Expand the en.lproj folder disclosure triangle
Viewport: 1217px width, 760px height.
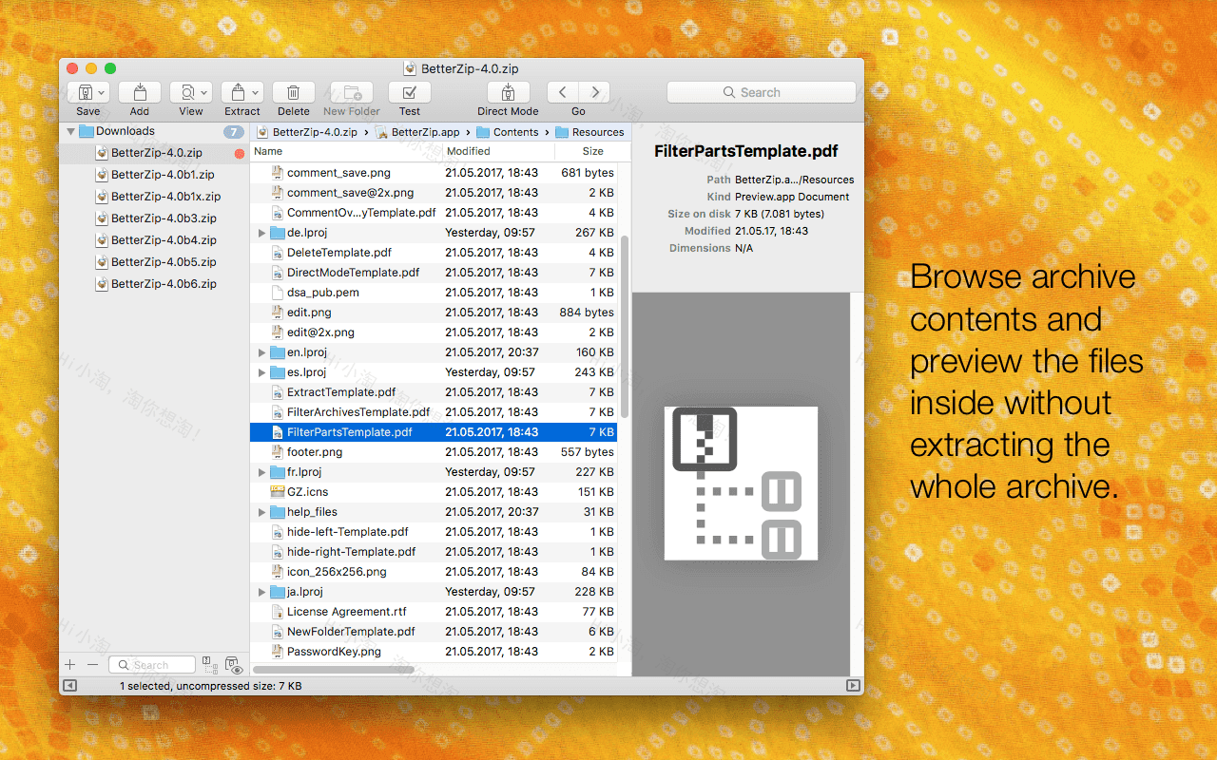261,351
